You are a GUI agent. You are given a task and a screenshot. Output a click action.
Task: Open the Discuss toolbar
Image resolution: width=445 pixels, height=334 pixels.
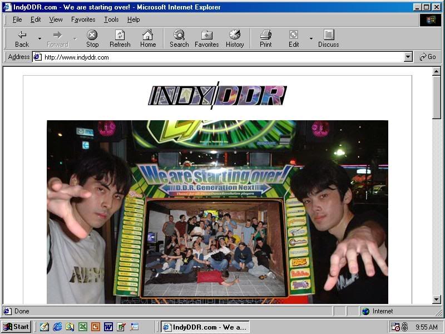tap(328, 39)
